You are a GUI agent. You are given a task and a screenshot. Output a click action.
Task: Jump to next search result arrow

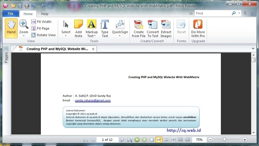click(x=245, y=13)
